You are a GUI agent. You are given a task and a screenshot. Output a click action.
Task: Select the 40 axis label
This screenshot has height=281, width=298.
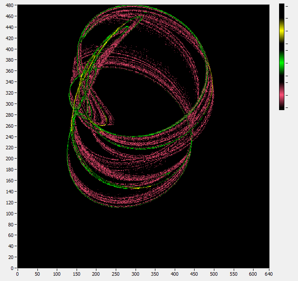[11, 246]
